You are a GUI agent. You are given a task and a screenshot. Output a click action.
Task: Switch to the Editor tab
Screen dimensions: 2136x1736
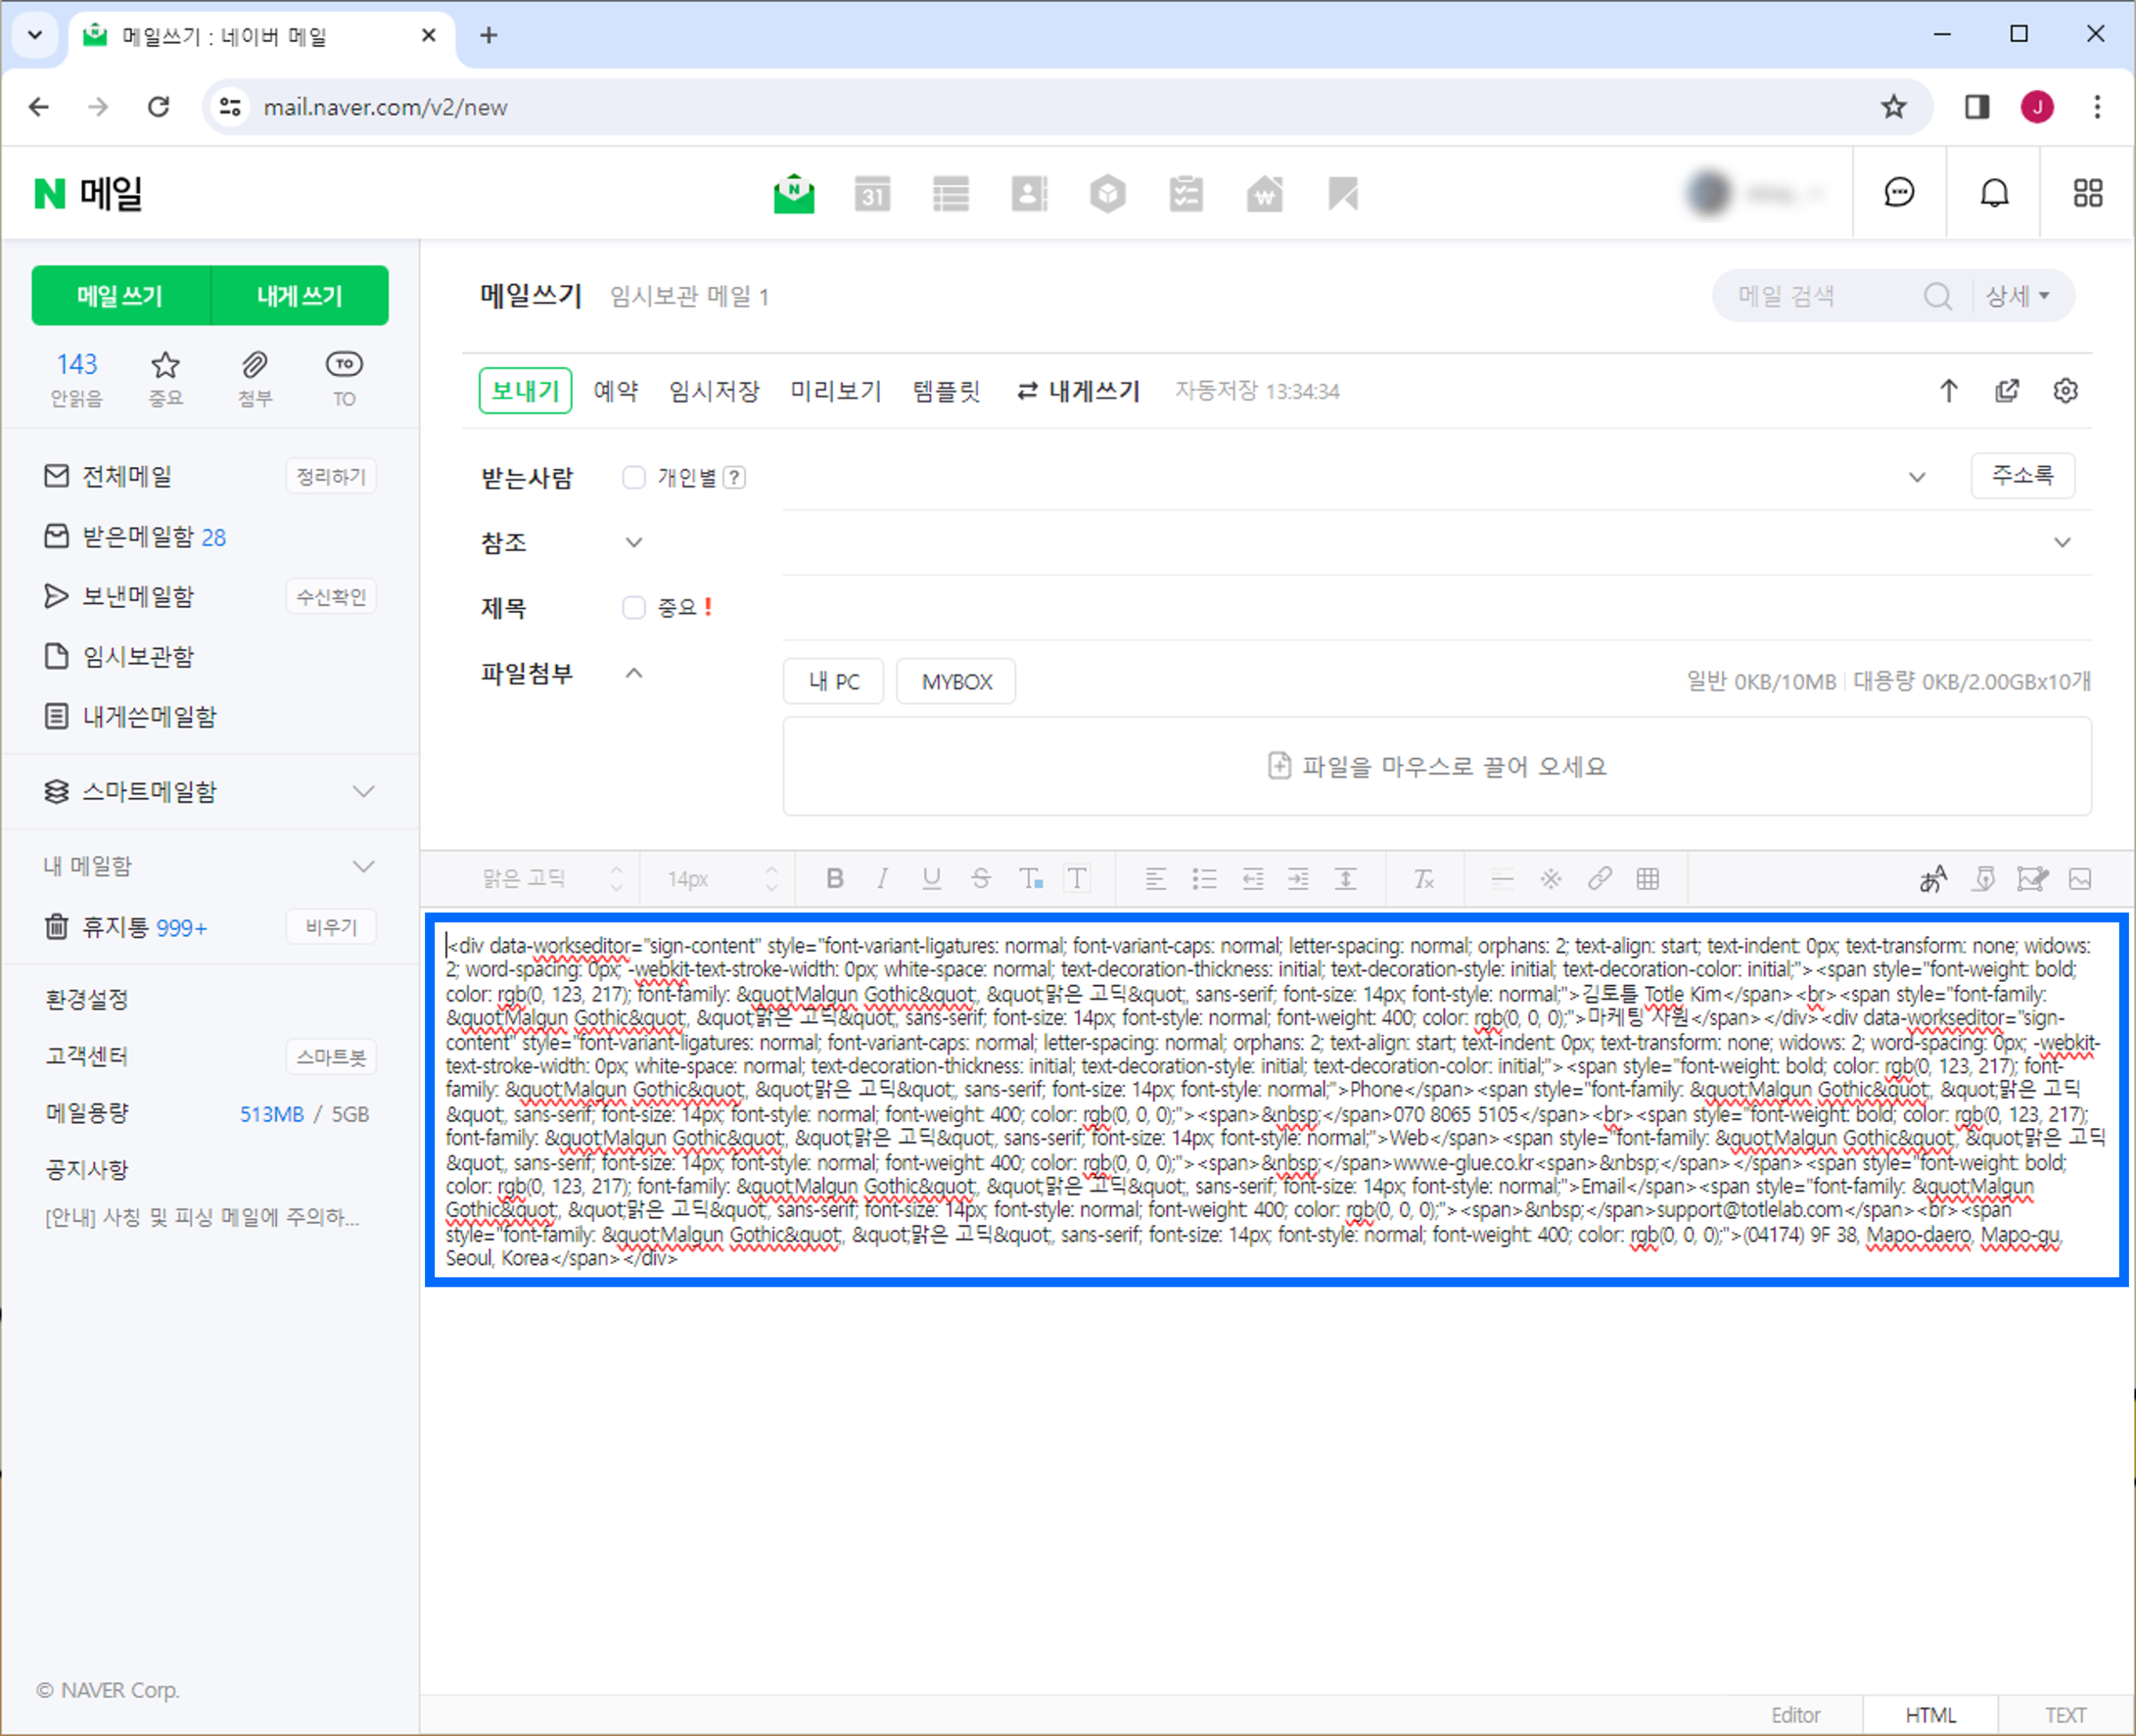[1795, 1715]
